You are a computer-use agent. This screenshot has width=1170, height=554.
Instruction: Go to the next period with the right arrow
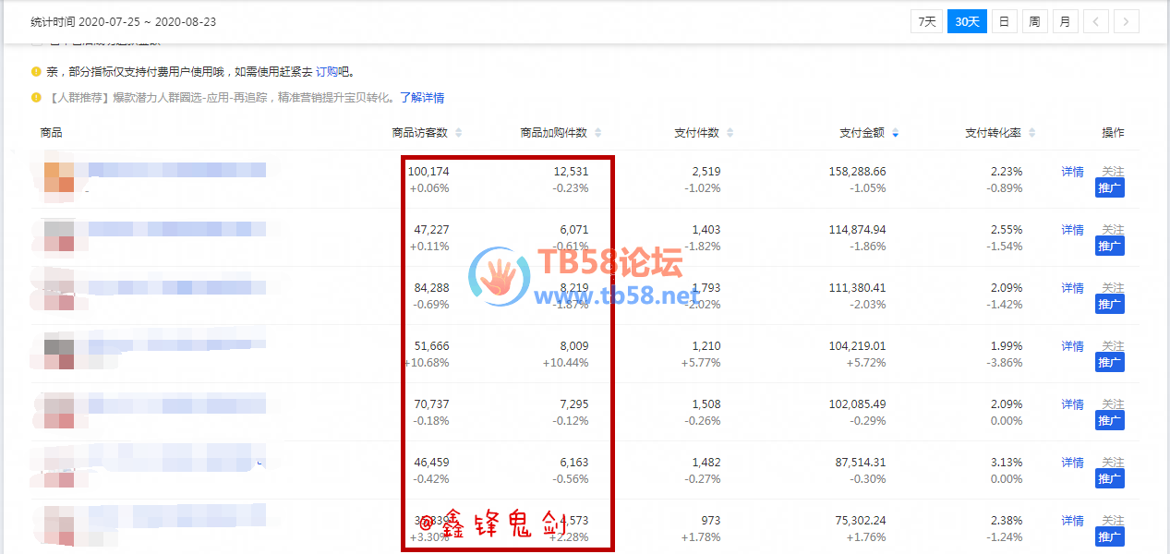[x=1127, y=21]
